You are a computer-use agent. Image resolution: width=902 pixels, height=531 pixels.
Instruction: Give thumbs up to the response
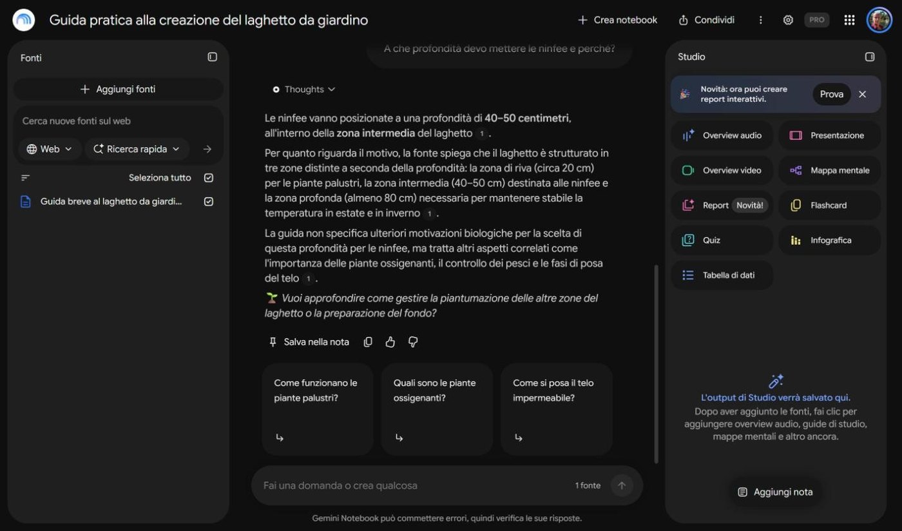(390, 342)
